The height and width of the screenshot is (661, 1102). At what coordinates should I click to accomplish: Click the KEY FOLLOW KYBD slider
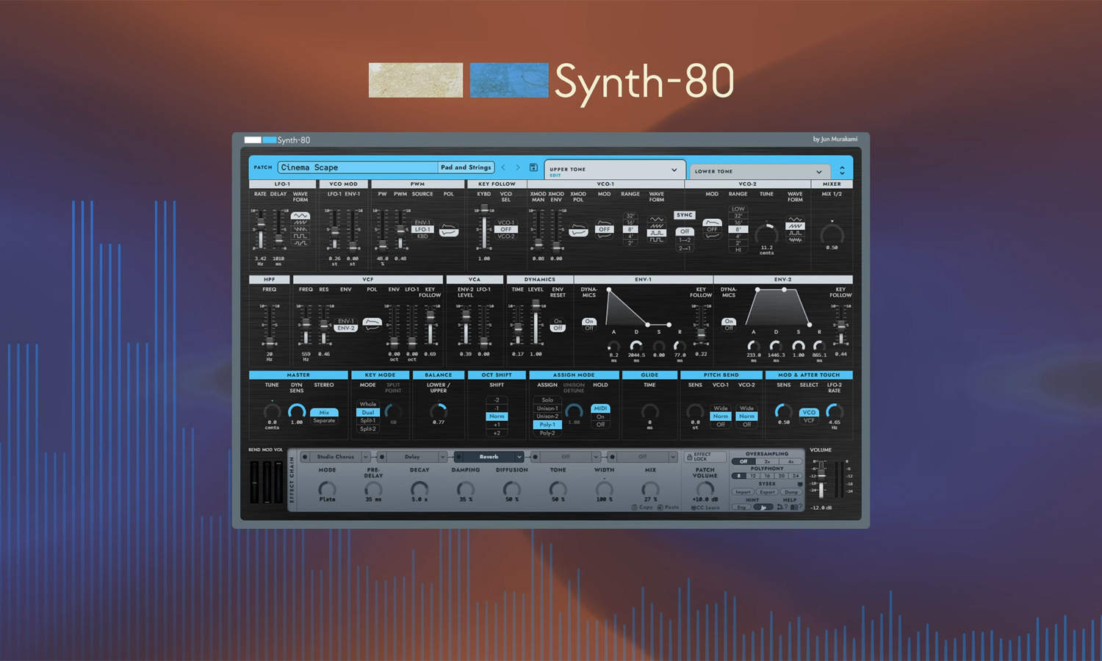[483, 229]
